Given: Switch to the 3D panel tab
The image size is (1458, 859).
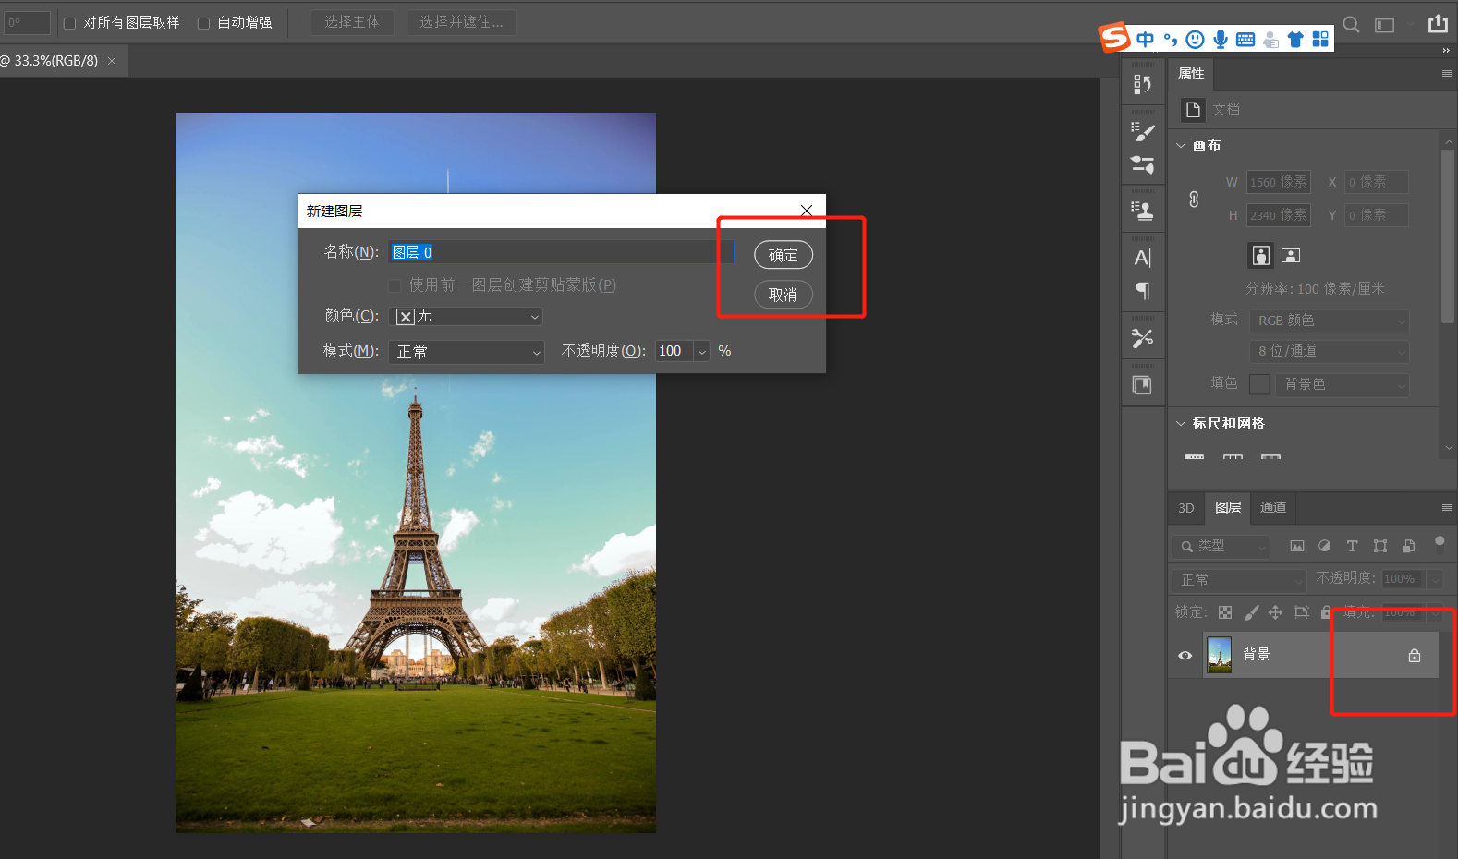Looking at the screenshot, I should [x=1186, y=508].
